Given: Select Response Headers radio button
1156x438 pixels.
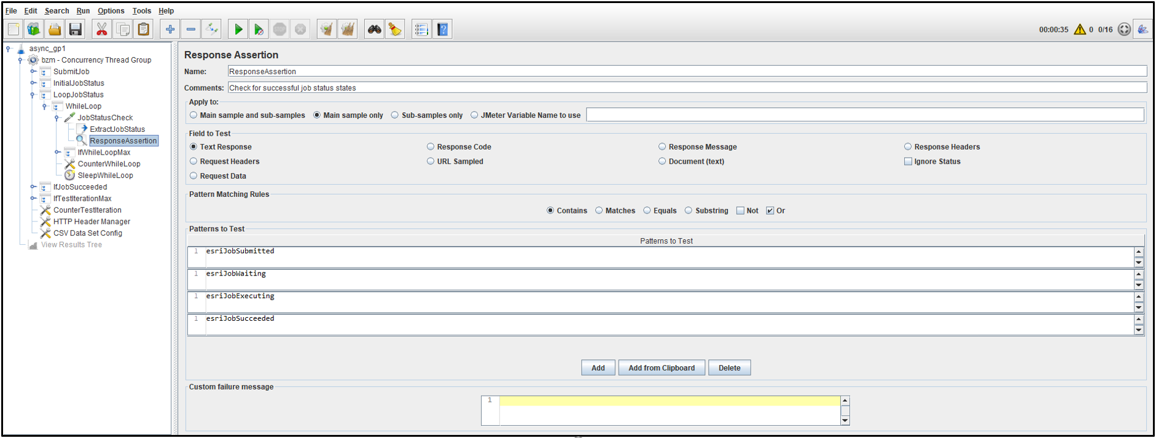Looking at the screenshot, I should coord(907,147).
